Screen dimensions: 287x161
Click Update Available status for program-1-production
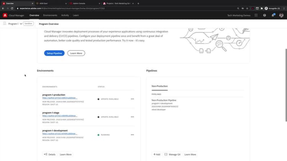[108, 99]
